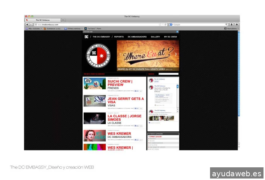Click the DC shoes logo in navigation
This screenshot has height=180, width=265.
pyautogui.click(x=86, y=37)
